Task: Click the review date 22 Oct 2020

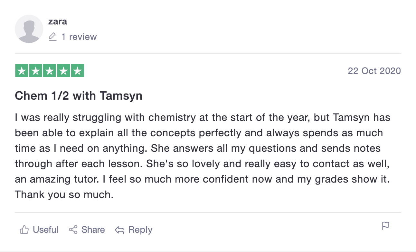Action: 374,71
